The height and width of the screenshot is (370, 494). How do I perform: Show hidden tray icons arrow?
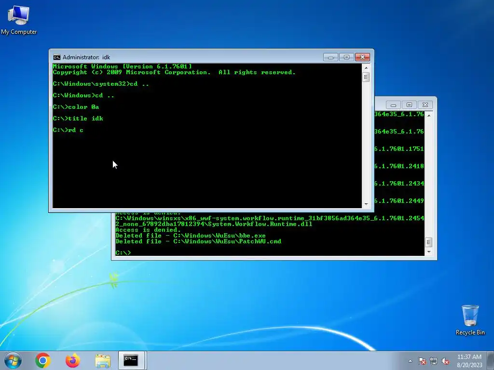tap(410, 361)
